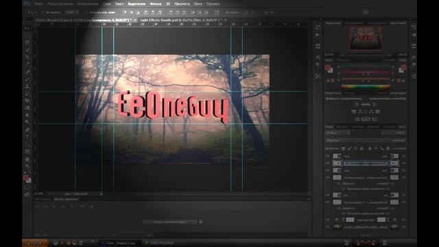This screenshot has width=439, height=247.
Task: Select the Eyedropper tool
Action: click(x=27, y=64)
